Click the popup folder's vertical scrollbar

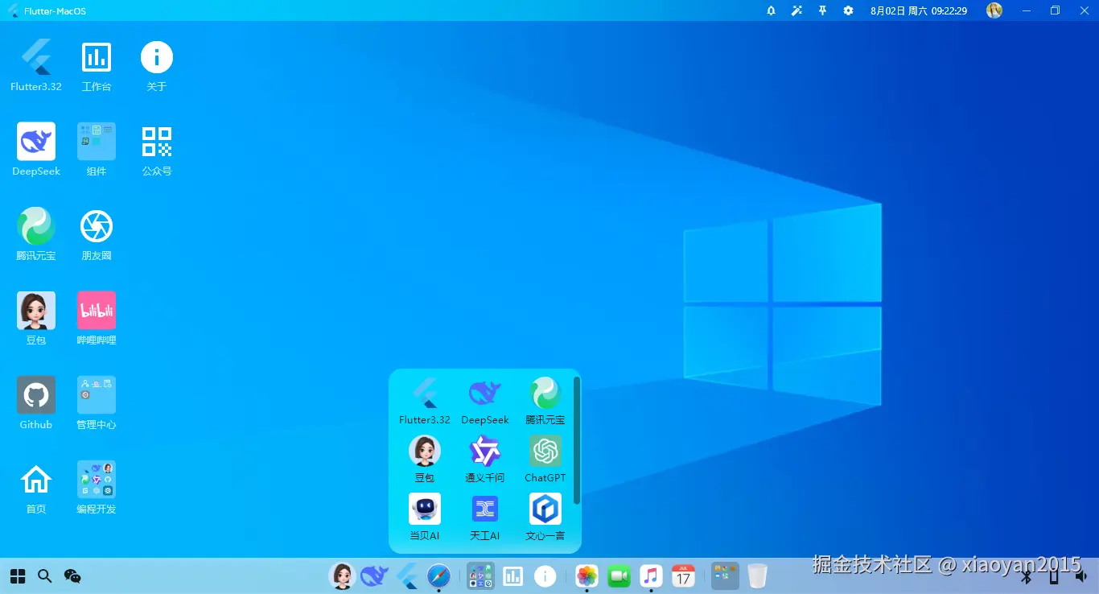click(577, 440)
